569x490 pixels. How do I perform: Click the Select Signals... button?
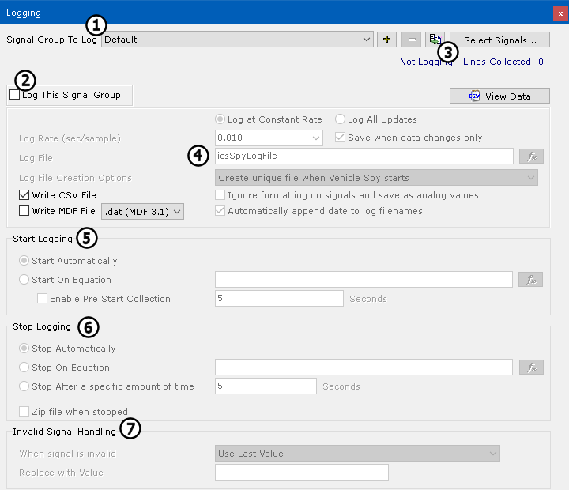[499, 40]
